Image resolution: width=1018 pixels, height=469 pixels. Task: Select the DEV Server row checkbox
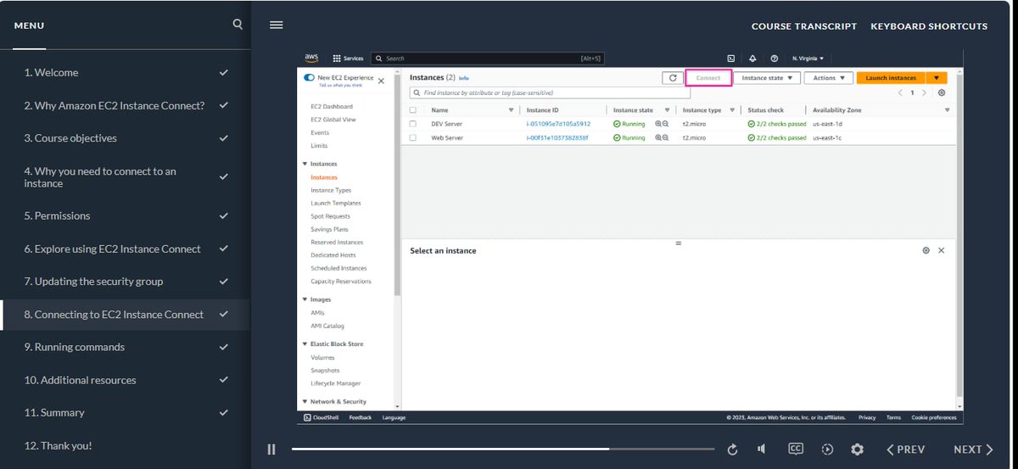pos(413,124)
